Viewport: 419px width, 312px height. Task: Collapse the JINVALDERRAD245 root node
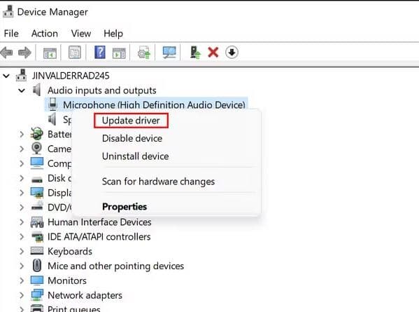[6, 76]
